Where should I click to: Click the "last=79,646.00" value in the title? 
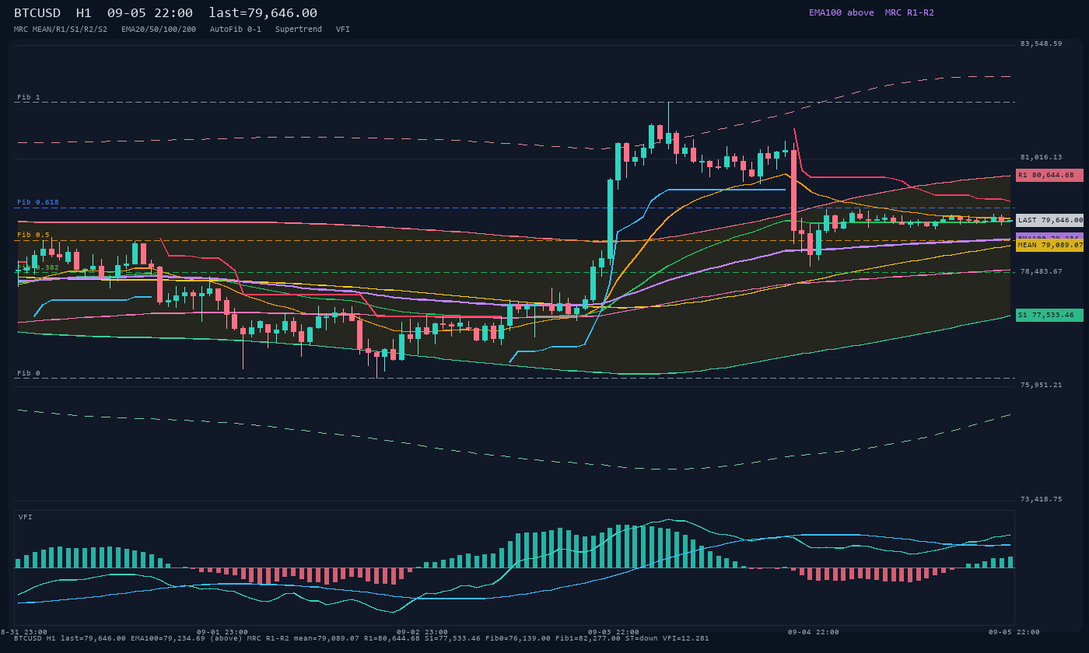[x=263, y=13]
